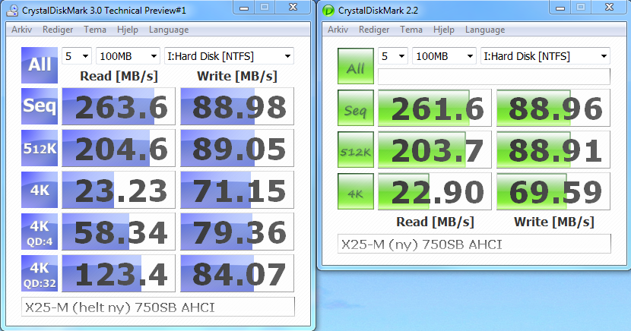The width and height of the screenshot is (631, 331).
Task: Click the green CrystalDiskMark 2.2 title bar icon
Action: (328, 11)
